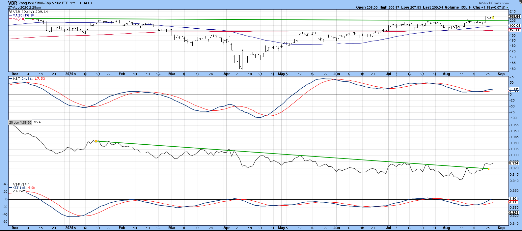This screenshot has height=231, width=522.
Task: Click the 0.324 ratio value tag in the relative-strength panel
Action: [x=514, y=163]
